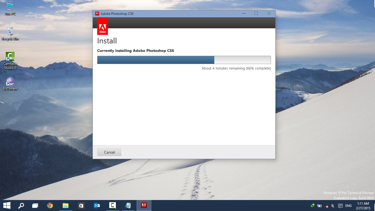Click 'Currently Installing Adobe Photoshop CS6' text
375x211 pixels.
pyautogui.click(x=136, y=51)
